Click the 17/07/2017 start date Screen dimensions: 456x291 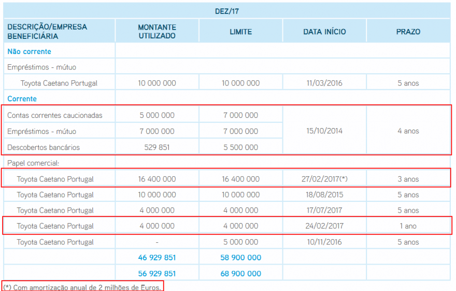point(324,211)
